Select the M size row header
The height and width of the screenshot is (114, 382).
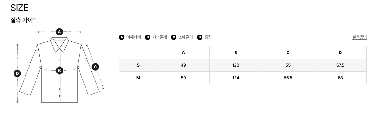coord(138,78)
